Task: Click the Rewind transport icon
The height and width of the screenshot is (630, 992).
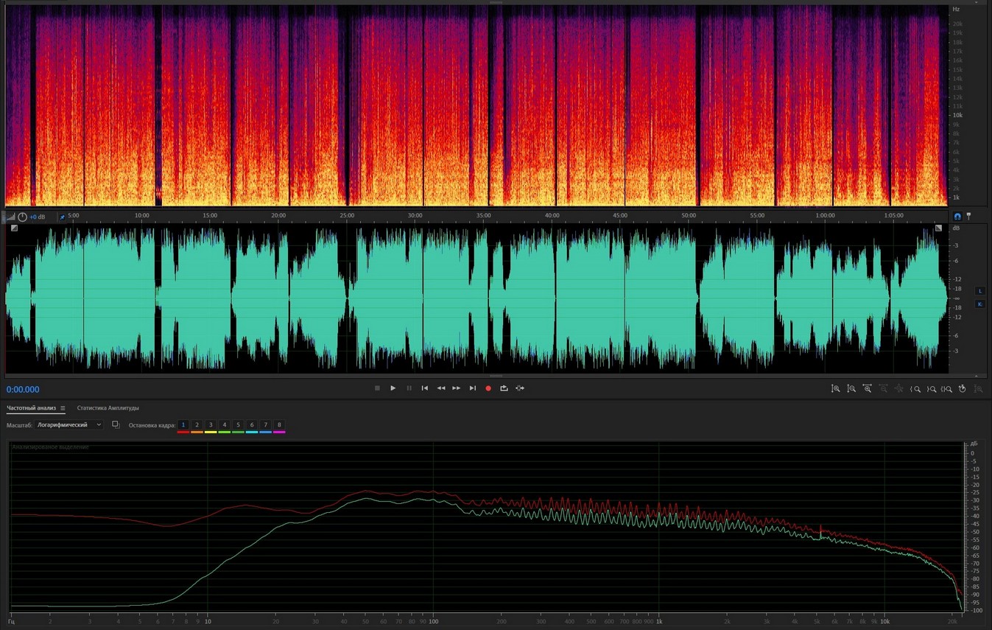Action: [440, 388]
